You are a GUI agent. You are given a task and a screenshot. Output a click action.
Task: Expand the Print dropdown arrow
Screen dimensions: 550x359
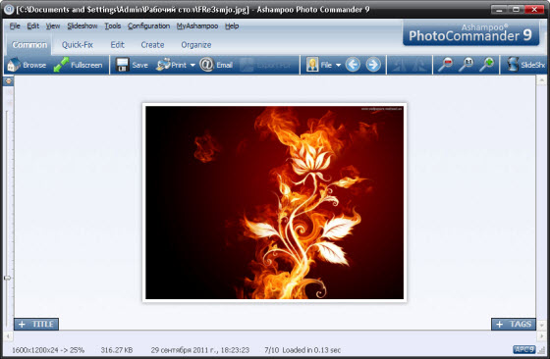pos(192,65)
